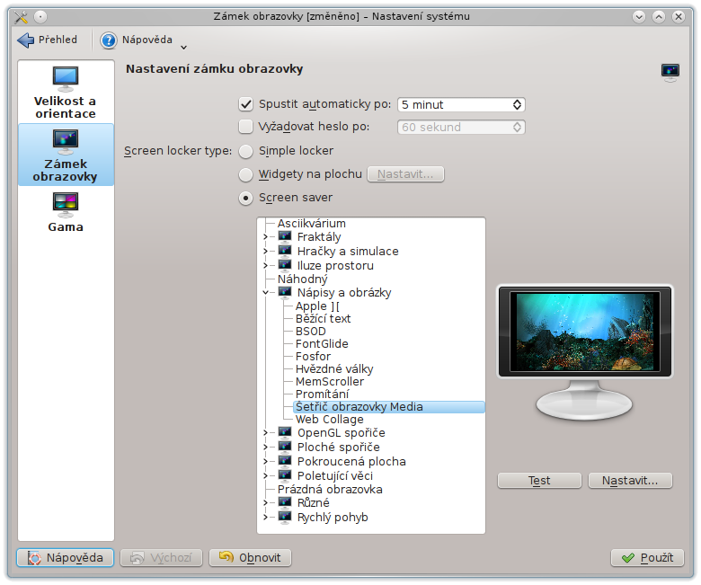Toggle Spustit automaticky po checkbox
701x585 pixels.
coord(245,104)
